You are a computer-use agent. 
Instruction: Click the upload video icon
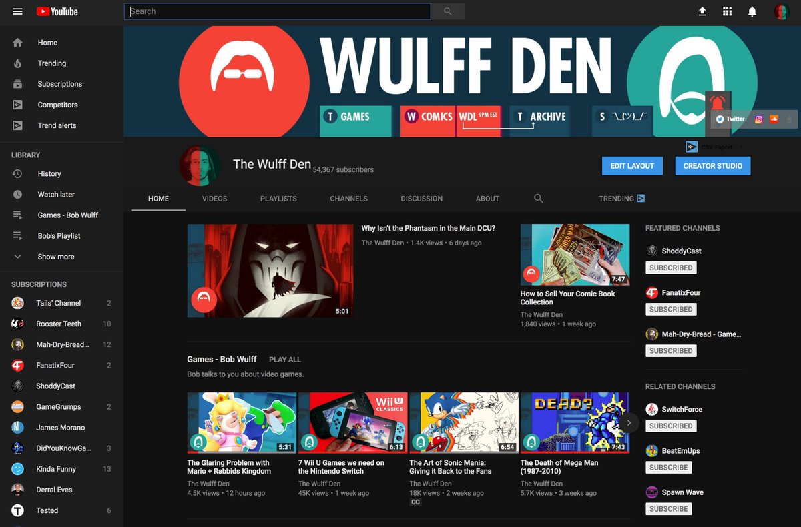click(702, 11)
